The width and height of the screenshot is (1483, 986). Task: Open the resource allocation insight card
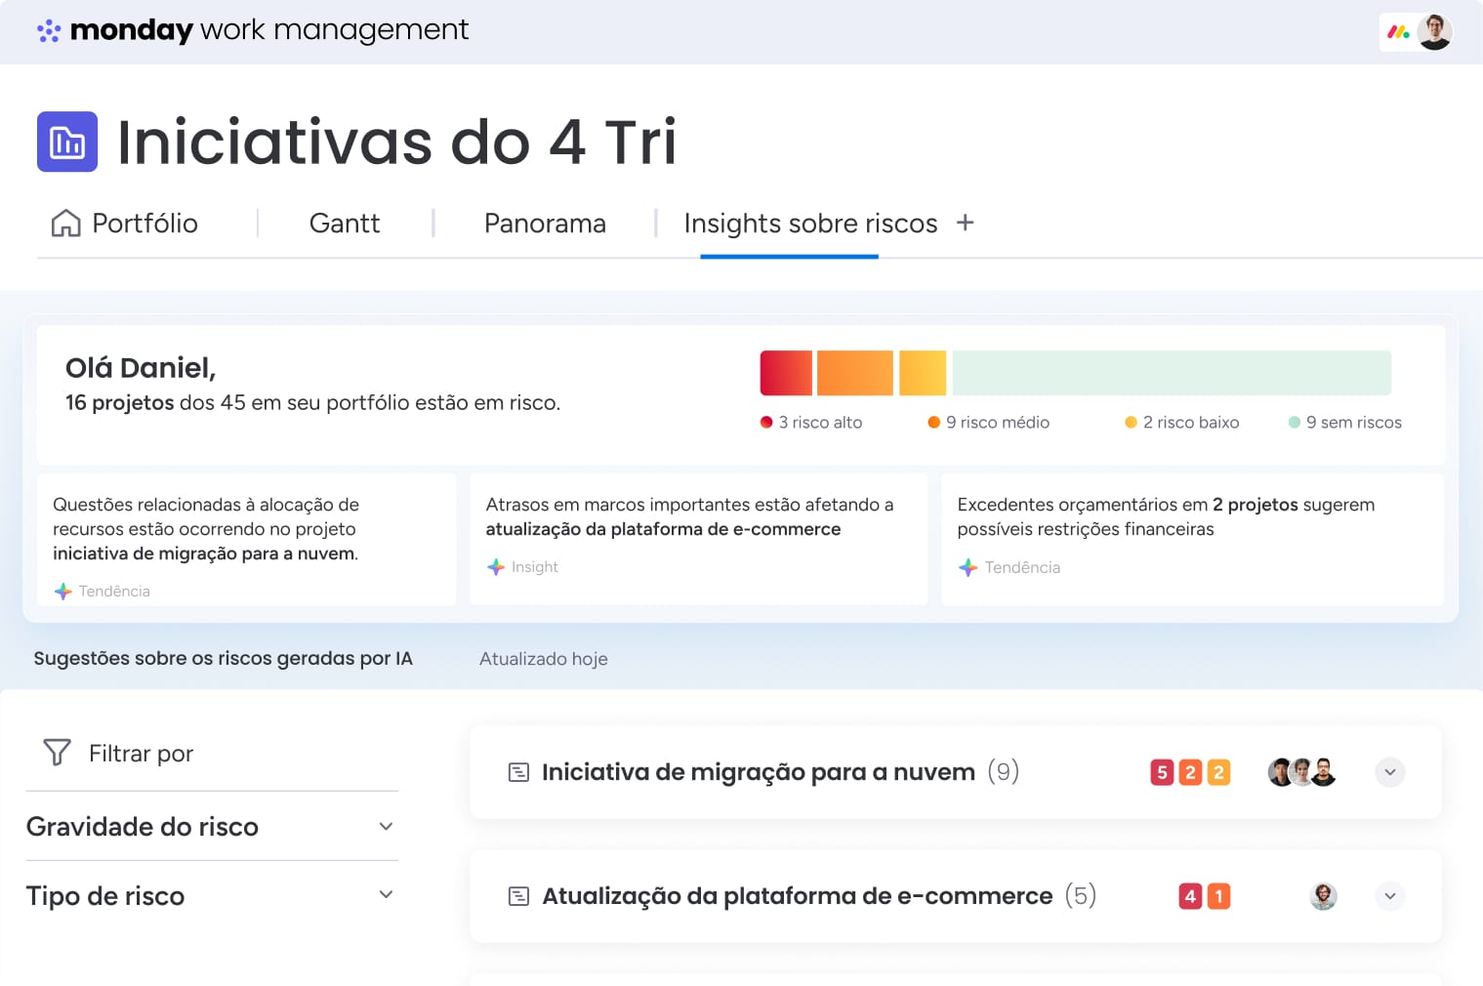pyautogui.click(x=247, y=540)
